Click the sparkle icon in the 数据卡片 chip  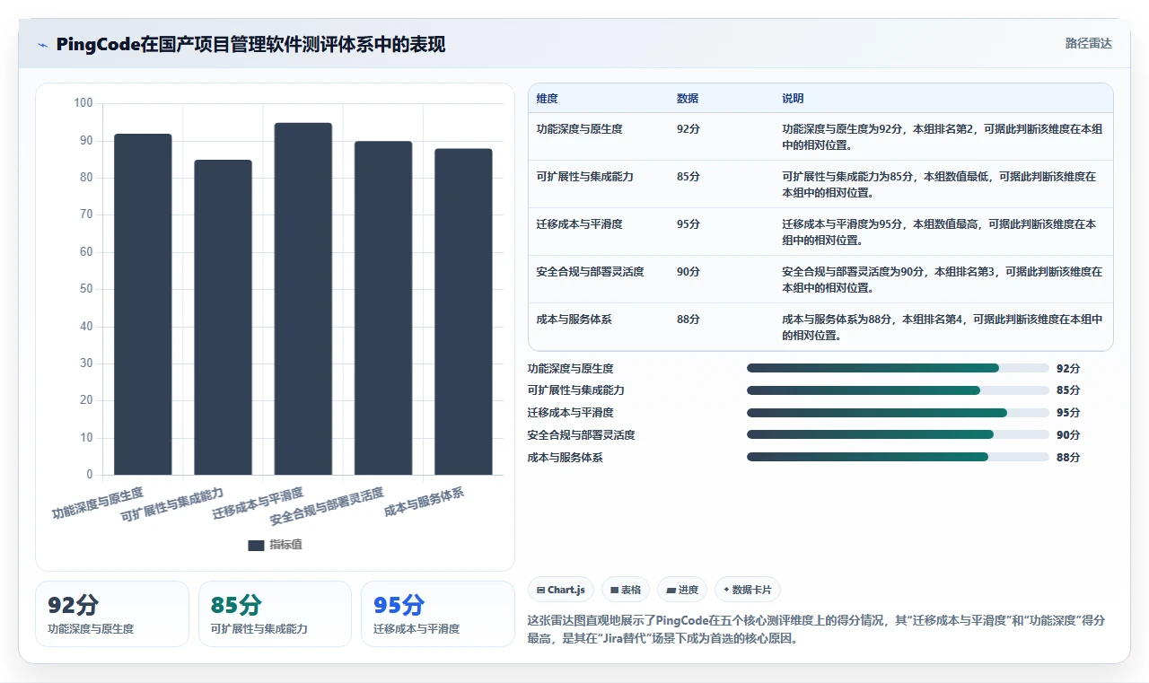point(725,590)
